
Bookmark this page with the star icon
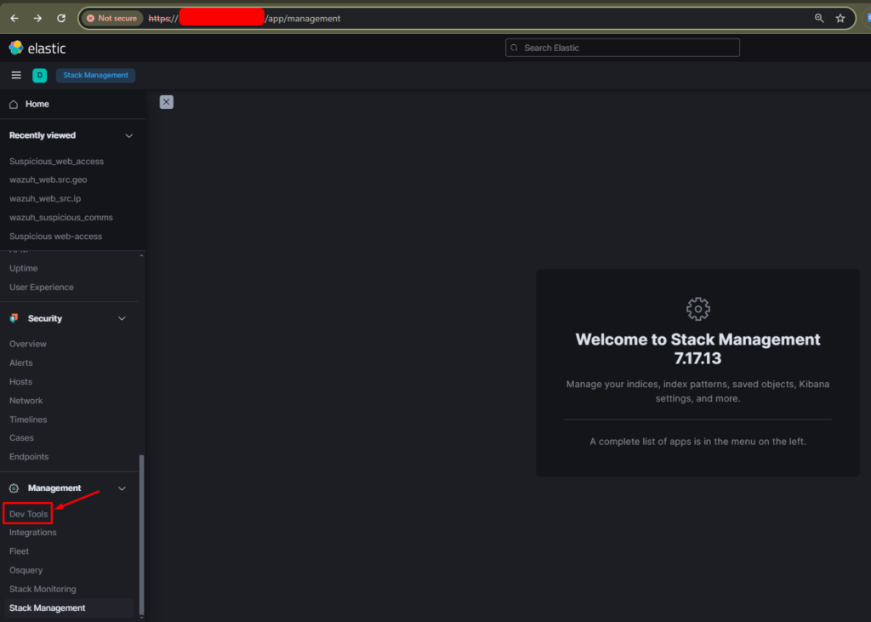click(840, 19)
